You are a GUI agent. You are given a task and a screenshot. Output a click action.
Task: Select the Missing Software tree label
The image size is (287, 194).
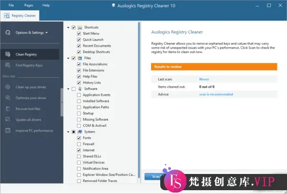click(x=96, y=120)
